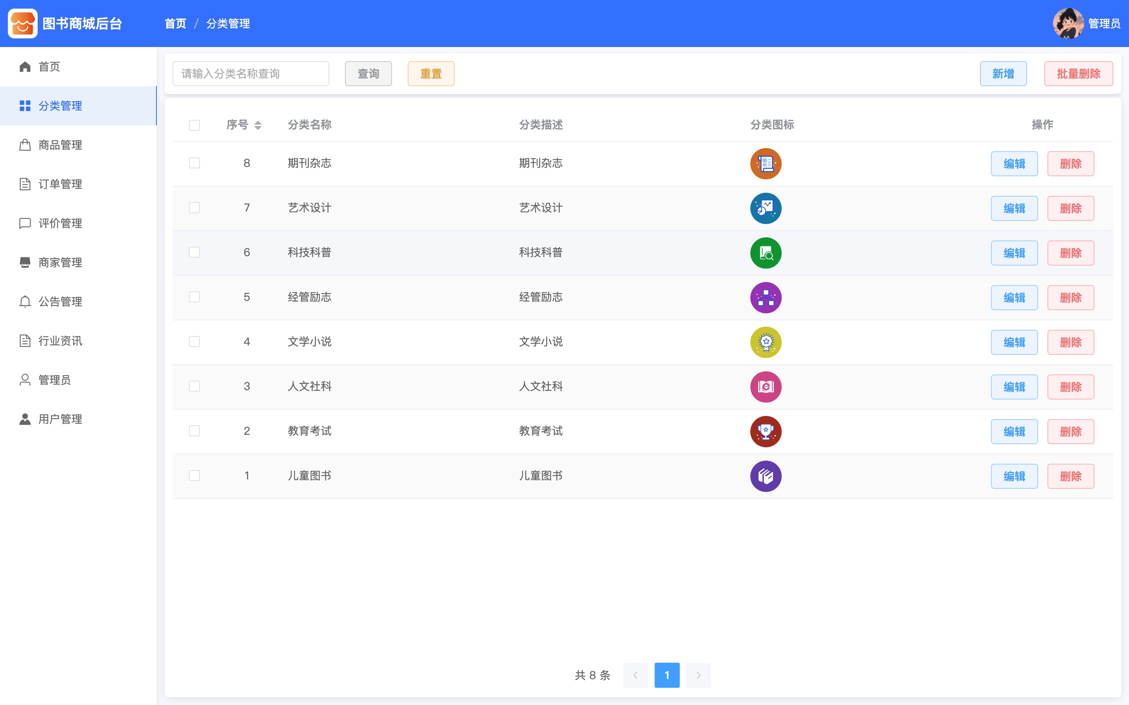1129x705 pixels.
Task: Open the 管理员 avatar picture
Action: coord(1068,23)
